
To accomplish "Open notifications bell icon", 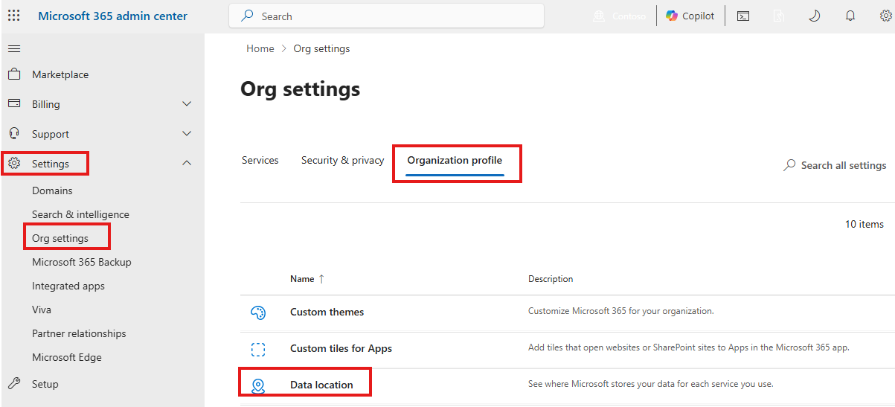I will click(x=850, y=16).
